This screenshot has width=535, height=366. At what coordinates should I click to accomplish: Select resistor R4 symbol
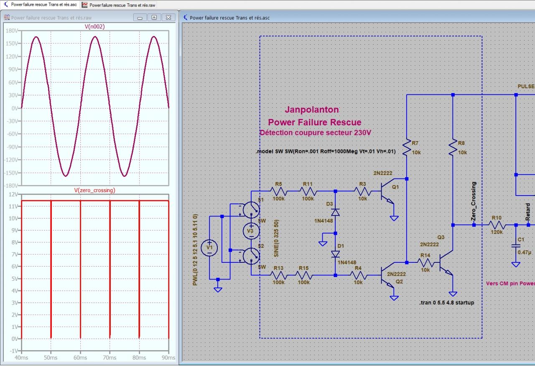click(358, 275)
